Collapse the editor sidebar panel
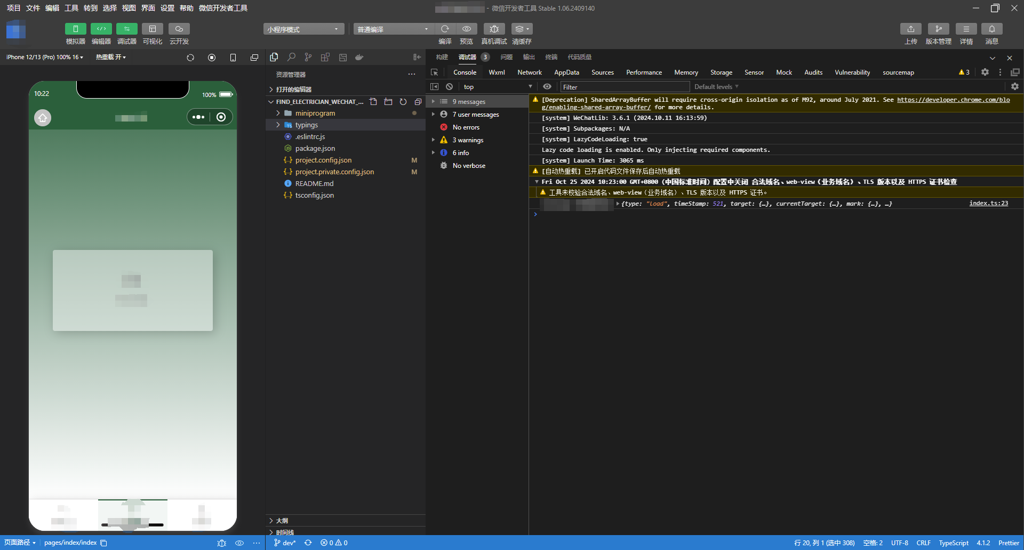 417,57
